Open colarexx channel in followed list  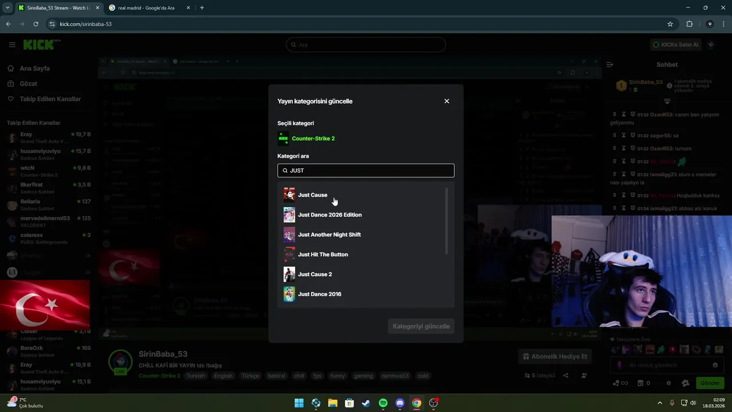click(x=49, y=238)
